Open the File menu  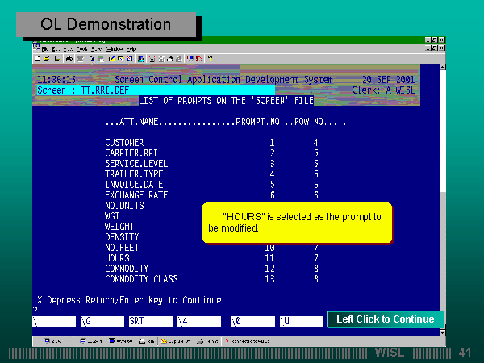pos(45,48)
